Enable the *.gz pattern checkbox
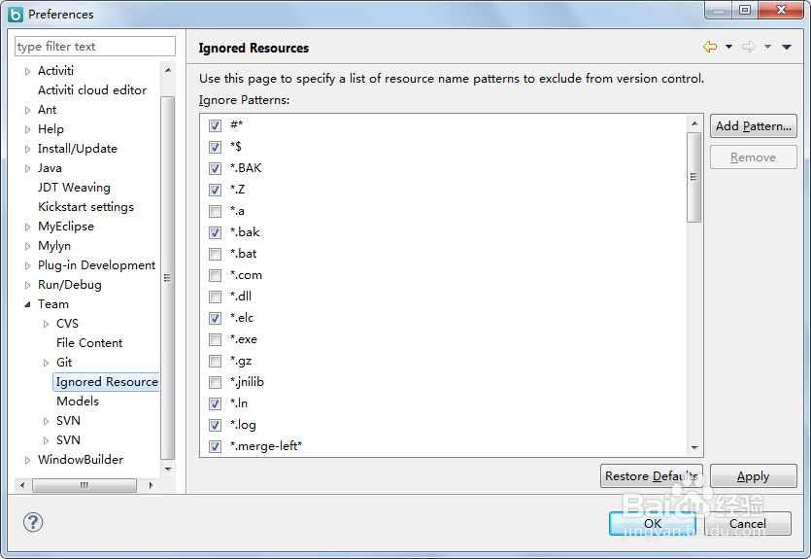The height and width of the screenshot is (559, 811). pyautogui.click(x=216, y=361)
